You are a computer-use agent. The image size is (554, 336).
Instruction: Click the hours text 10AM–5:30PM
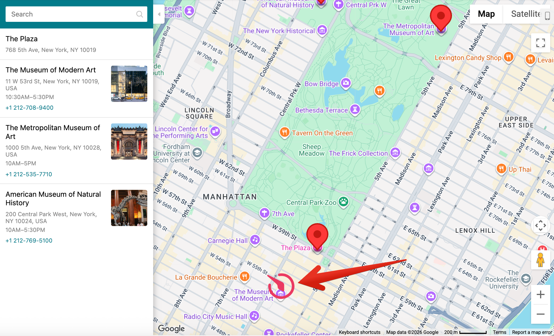point(25,230)
